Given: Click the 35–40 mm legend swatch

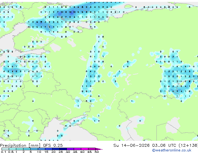Looking at the screenshot, I should 77,149.
